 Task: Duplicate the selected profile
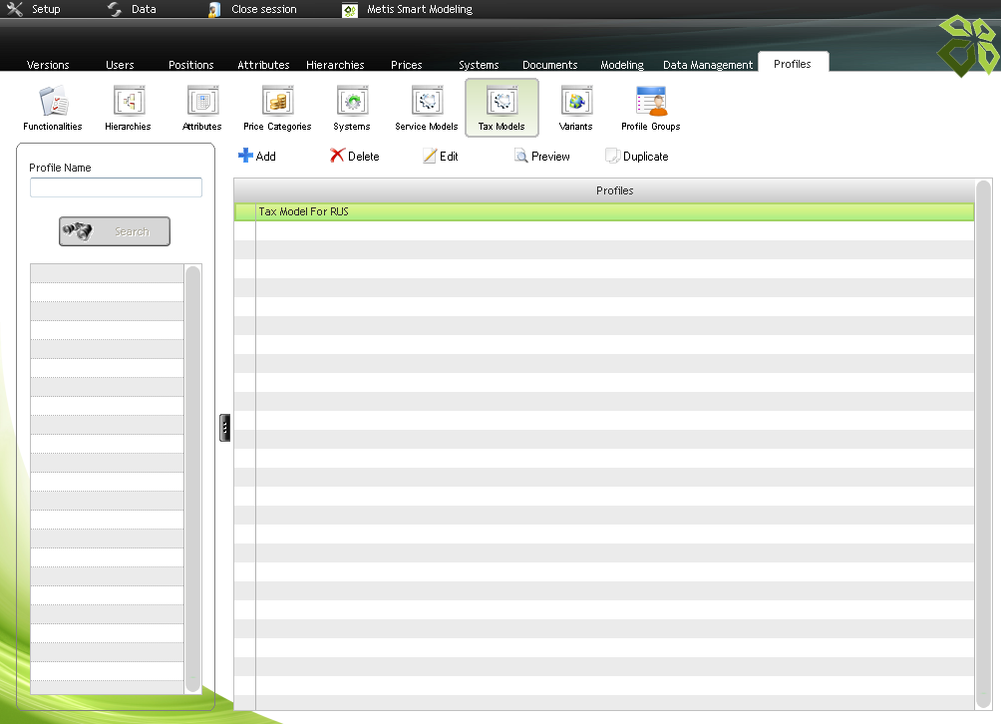(x=637, y=157)
